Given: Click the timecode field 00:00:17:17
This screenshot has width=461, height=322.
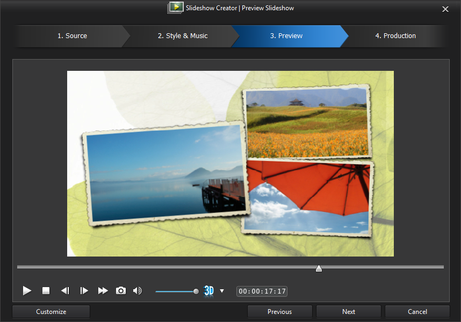Looking at the screenshot, I should pyautogui.click(x=262, y=291).
